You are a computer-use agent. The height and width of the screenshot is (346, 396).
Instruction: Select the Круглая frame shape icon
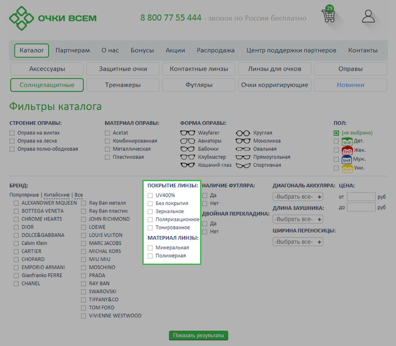click(243, 133)
